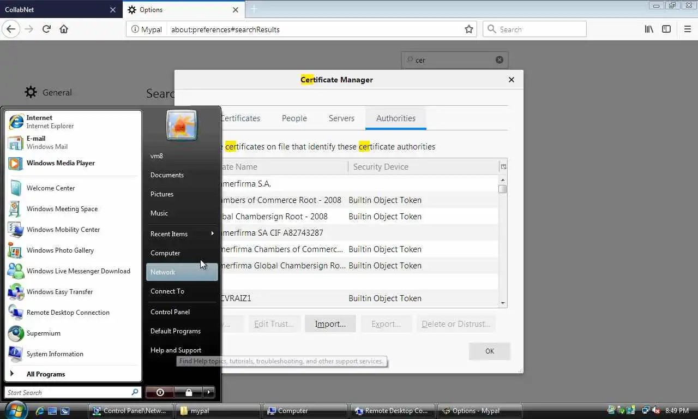Switch to Remote Desktop Co... taskbar button
698x419 pixels.
click(393, 411)
